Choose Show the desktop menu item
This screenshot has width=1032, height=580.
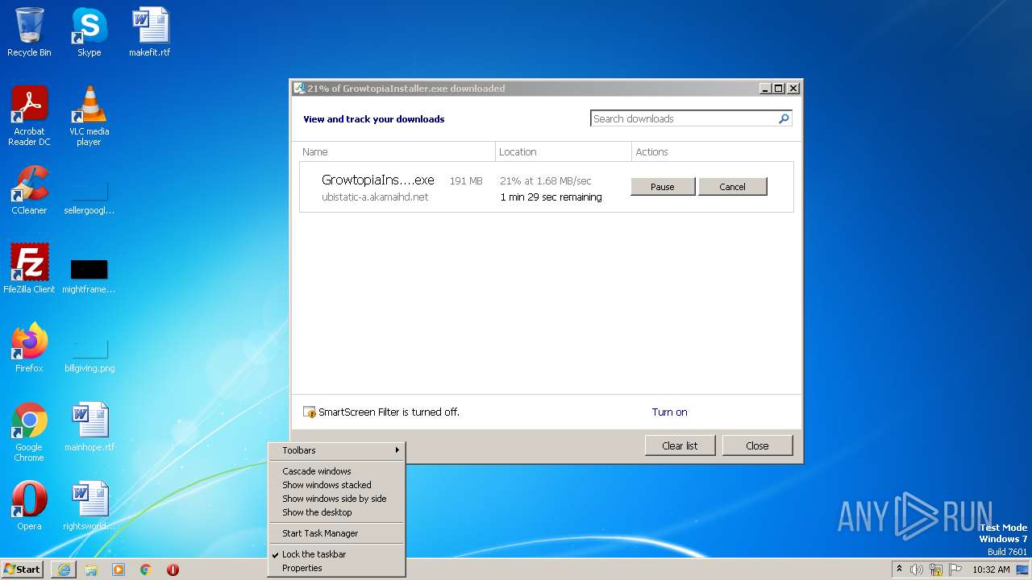(x=336, y=512)
